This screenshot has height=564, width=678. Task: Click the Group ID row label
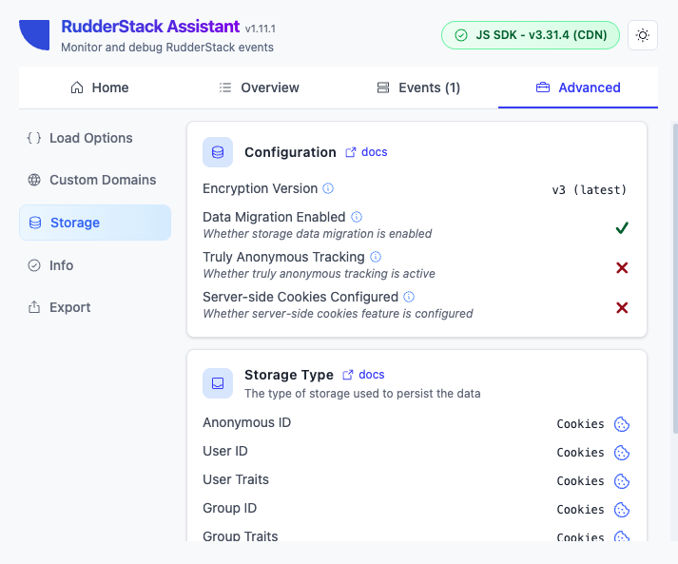pos(229,508)
